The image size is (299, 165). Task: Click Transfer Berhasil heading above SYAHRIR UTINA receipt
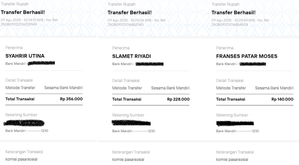[22, 12]
